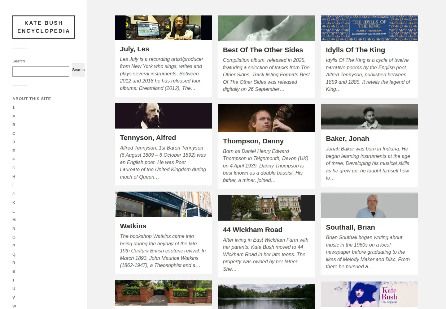Click the Brian Southall photo thumbnail
446x309 pixels.
coord(369,205)
